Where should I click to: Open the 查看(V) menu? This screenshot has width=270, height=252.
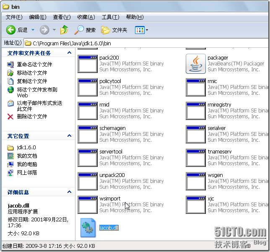pyautogui.click(x=62, y=17)
